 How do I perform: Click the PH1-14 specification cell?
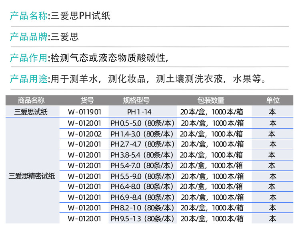139,112
